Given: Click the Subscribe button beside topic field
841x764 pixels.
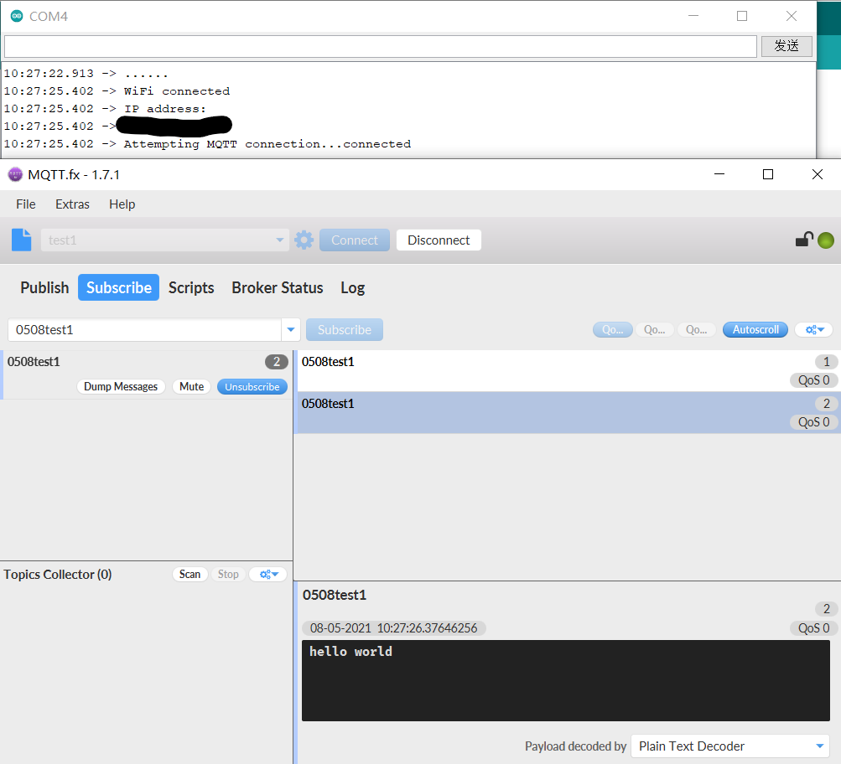Looking at the screenshot, I should click(x=345, y=329).
